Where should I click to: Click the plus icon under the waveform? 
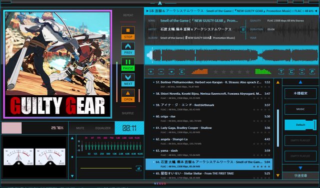(x=151, y=72)
